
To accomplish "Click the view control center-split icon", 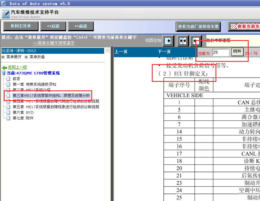I will click(183, 41).
